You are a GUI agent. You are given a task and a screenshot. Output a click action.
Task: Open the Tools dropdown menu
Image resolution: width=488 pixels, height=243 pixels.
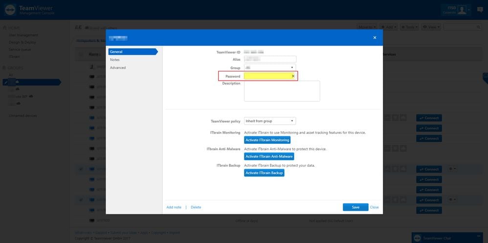click(409, 27)
